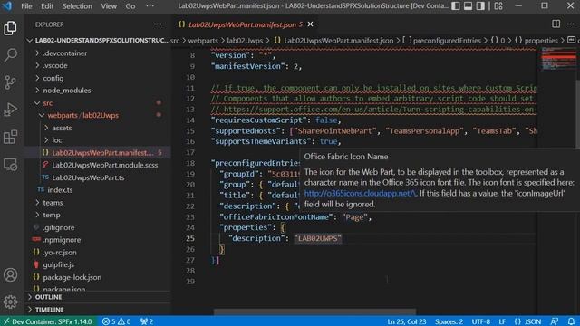Viewport: 580px width, 326px height.
Task: Click the Explorer panel more actions ellipsis
Action: pyautogui.click(x=158, y=24)
